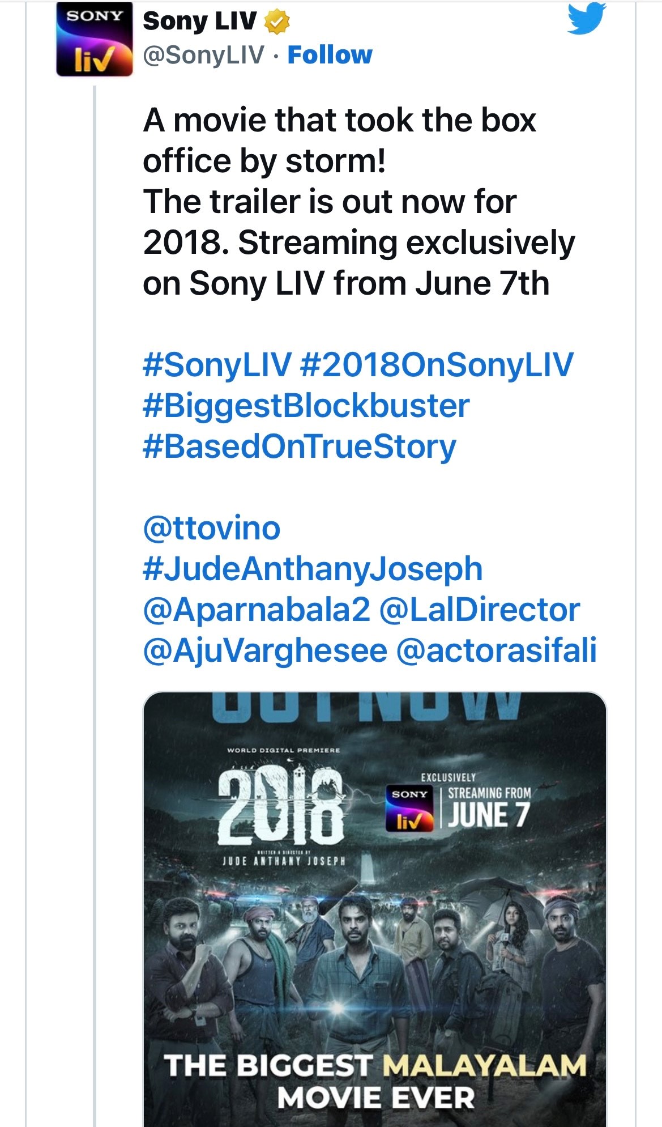Click the tweet body text
Screen dimensions: 662x1127
click(x=345, y=202)
